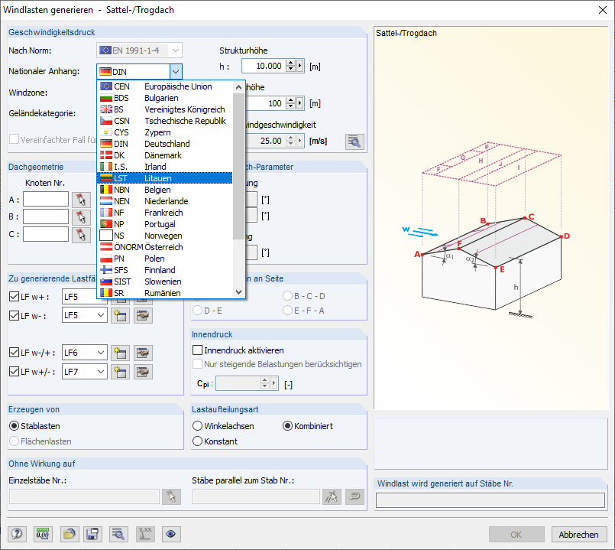Open the LF6 load case dropdown
This screenshot has width=615, height=550.
[x=100, y=353]
